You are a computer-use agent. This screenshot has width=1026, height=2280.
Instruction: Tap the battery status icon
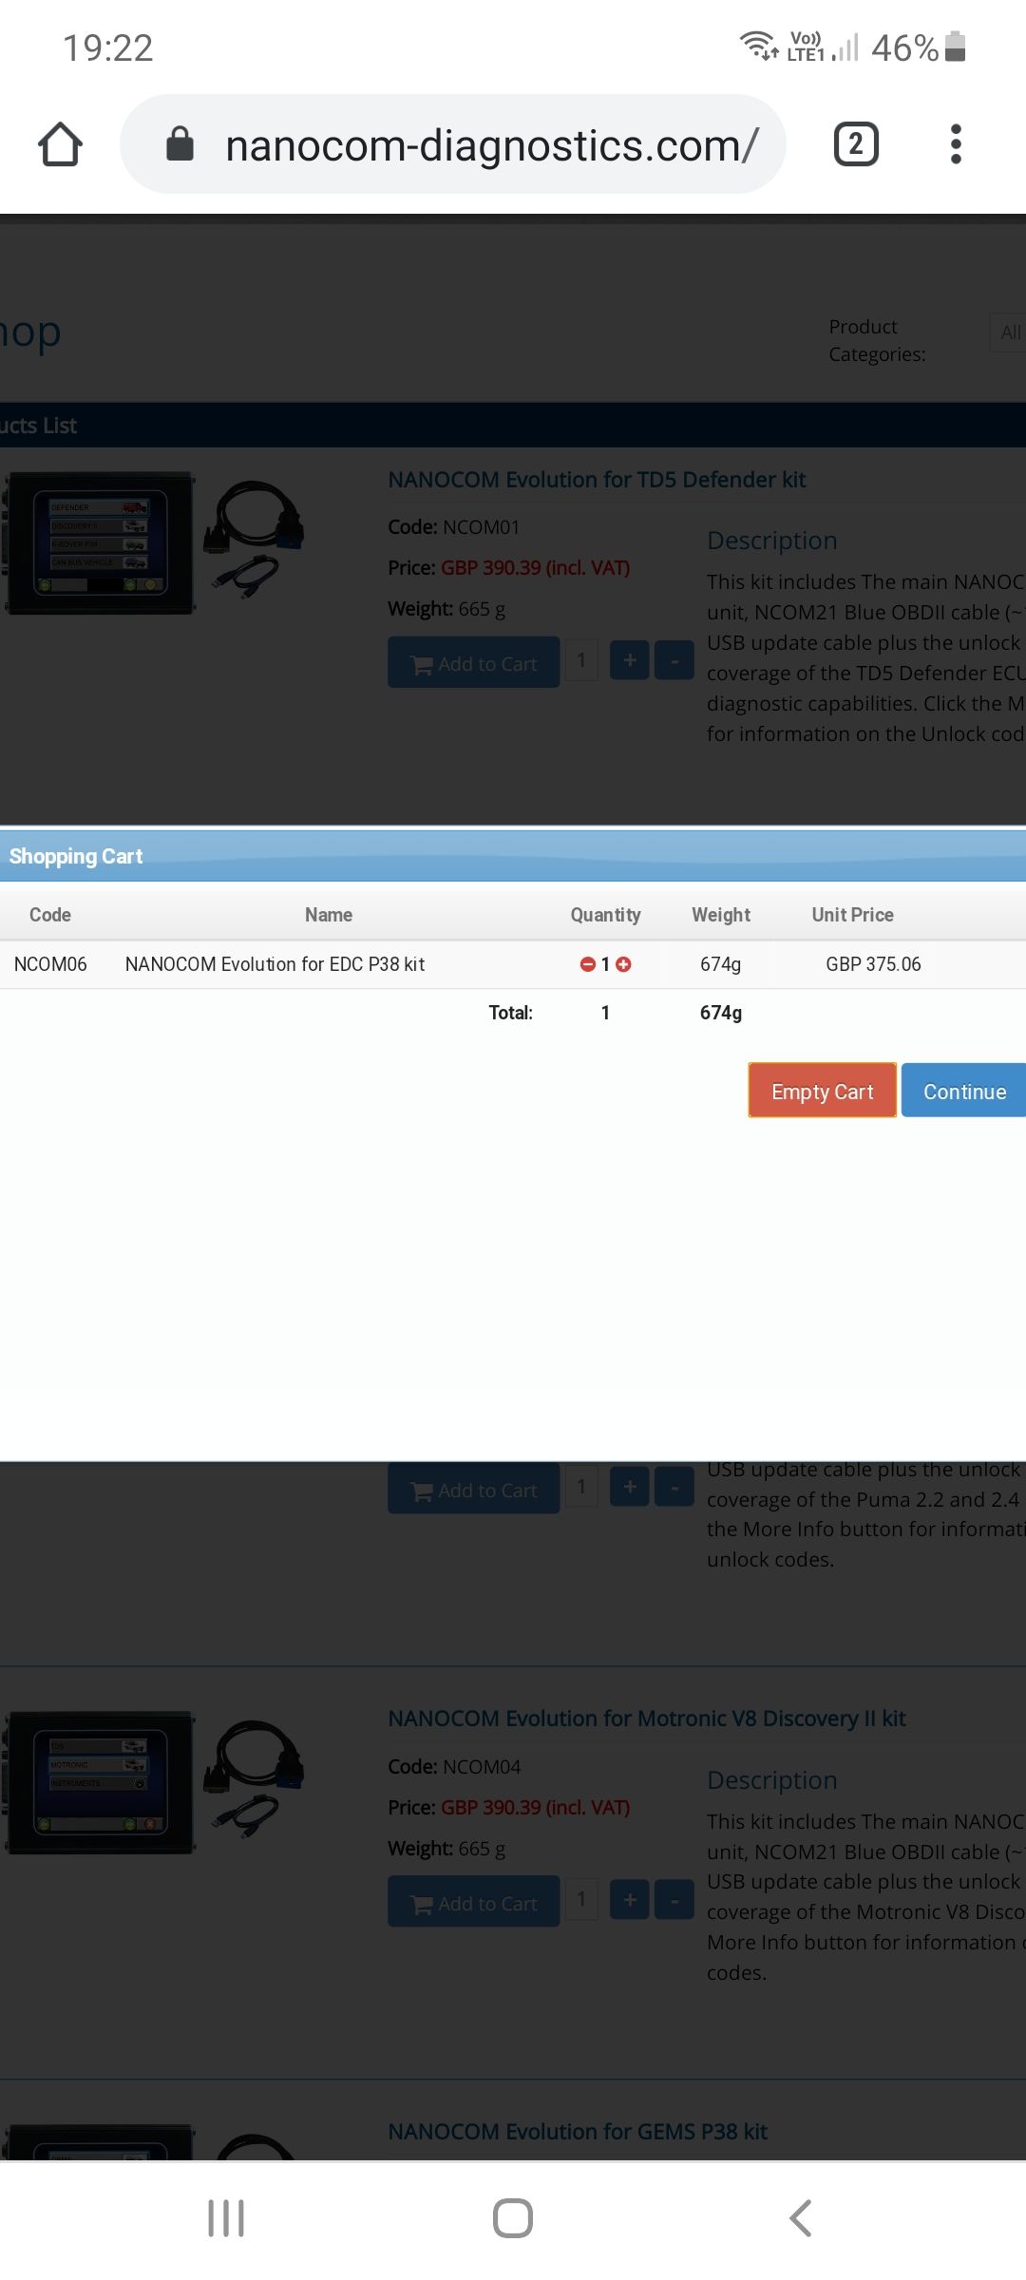coord(957,47)
